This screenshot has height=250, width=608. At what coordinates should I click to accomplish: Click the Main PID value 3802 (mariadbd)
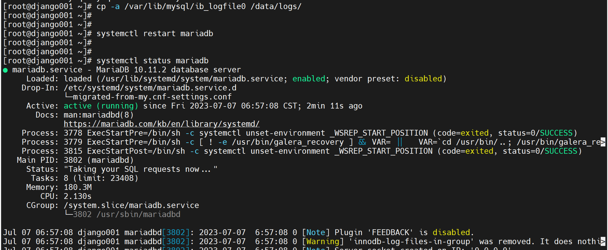point(98,160)
